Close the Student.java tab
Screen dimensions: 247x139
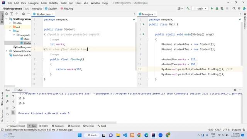(52, 14)
